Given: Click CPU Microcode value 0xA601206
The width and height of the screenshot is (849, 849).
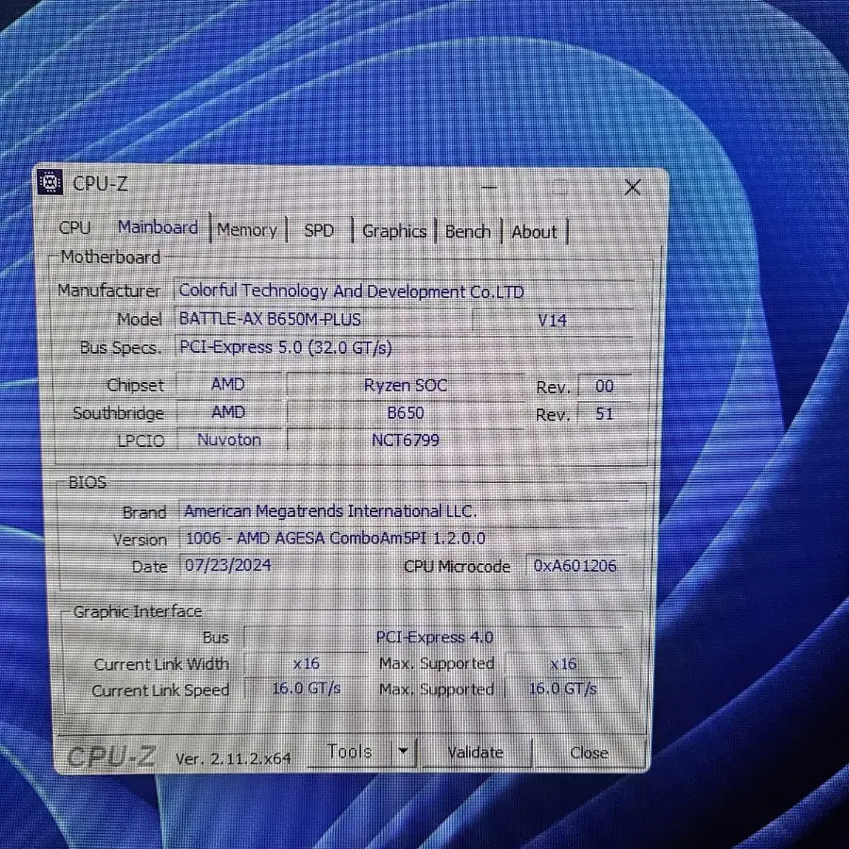Looking at the screenshot, I should point(575,566).
